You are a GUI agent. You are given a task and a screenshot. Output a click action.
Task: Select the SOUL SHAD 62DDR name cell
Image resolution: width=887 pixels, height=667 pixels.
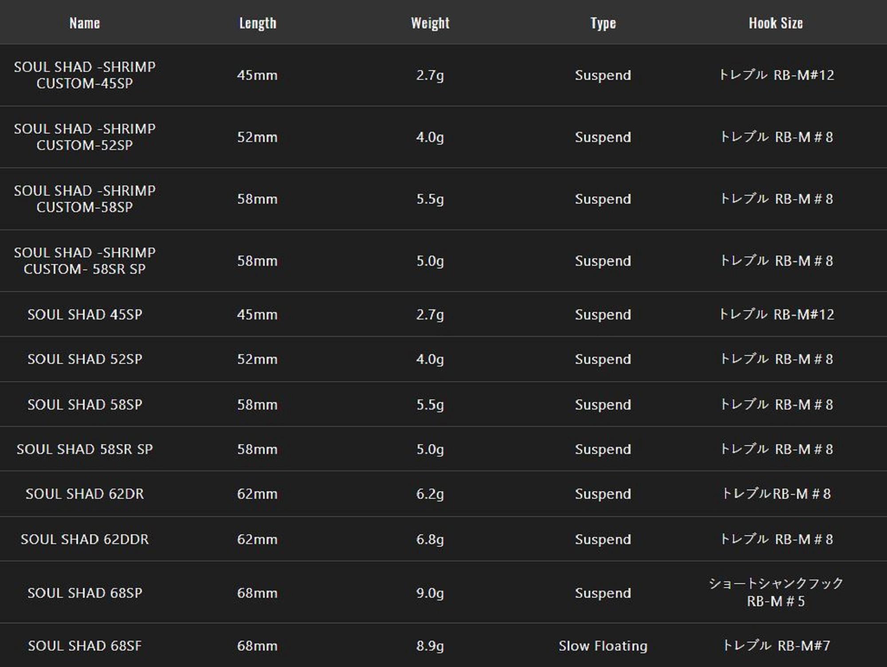[x=85, y=539]
